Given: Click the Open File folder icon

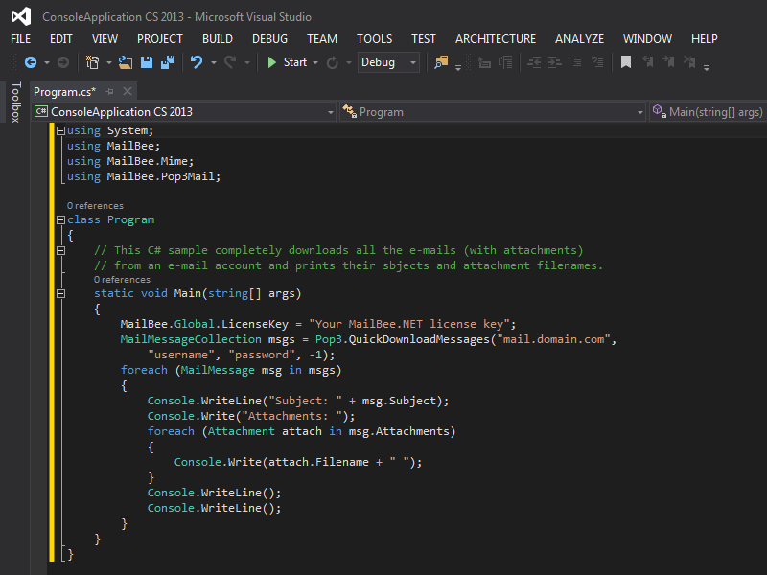Looking at the screenshot, I should coord(126,62).
